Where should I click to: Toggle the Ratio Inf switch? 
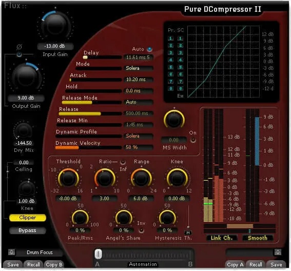pos(123,162)
